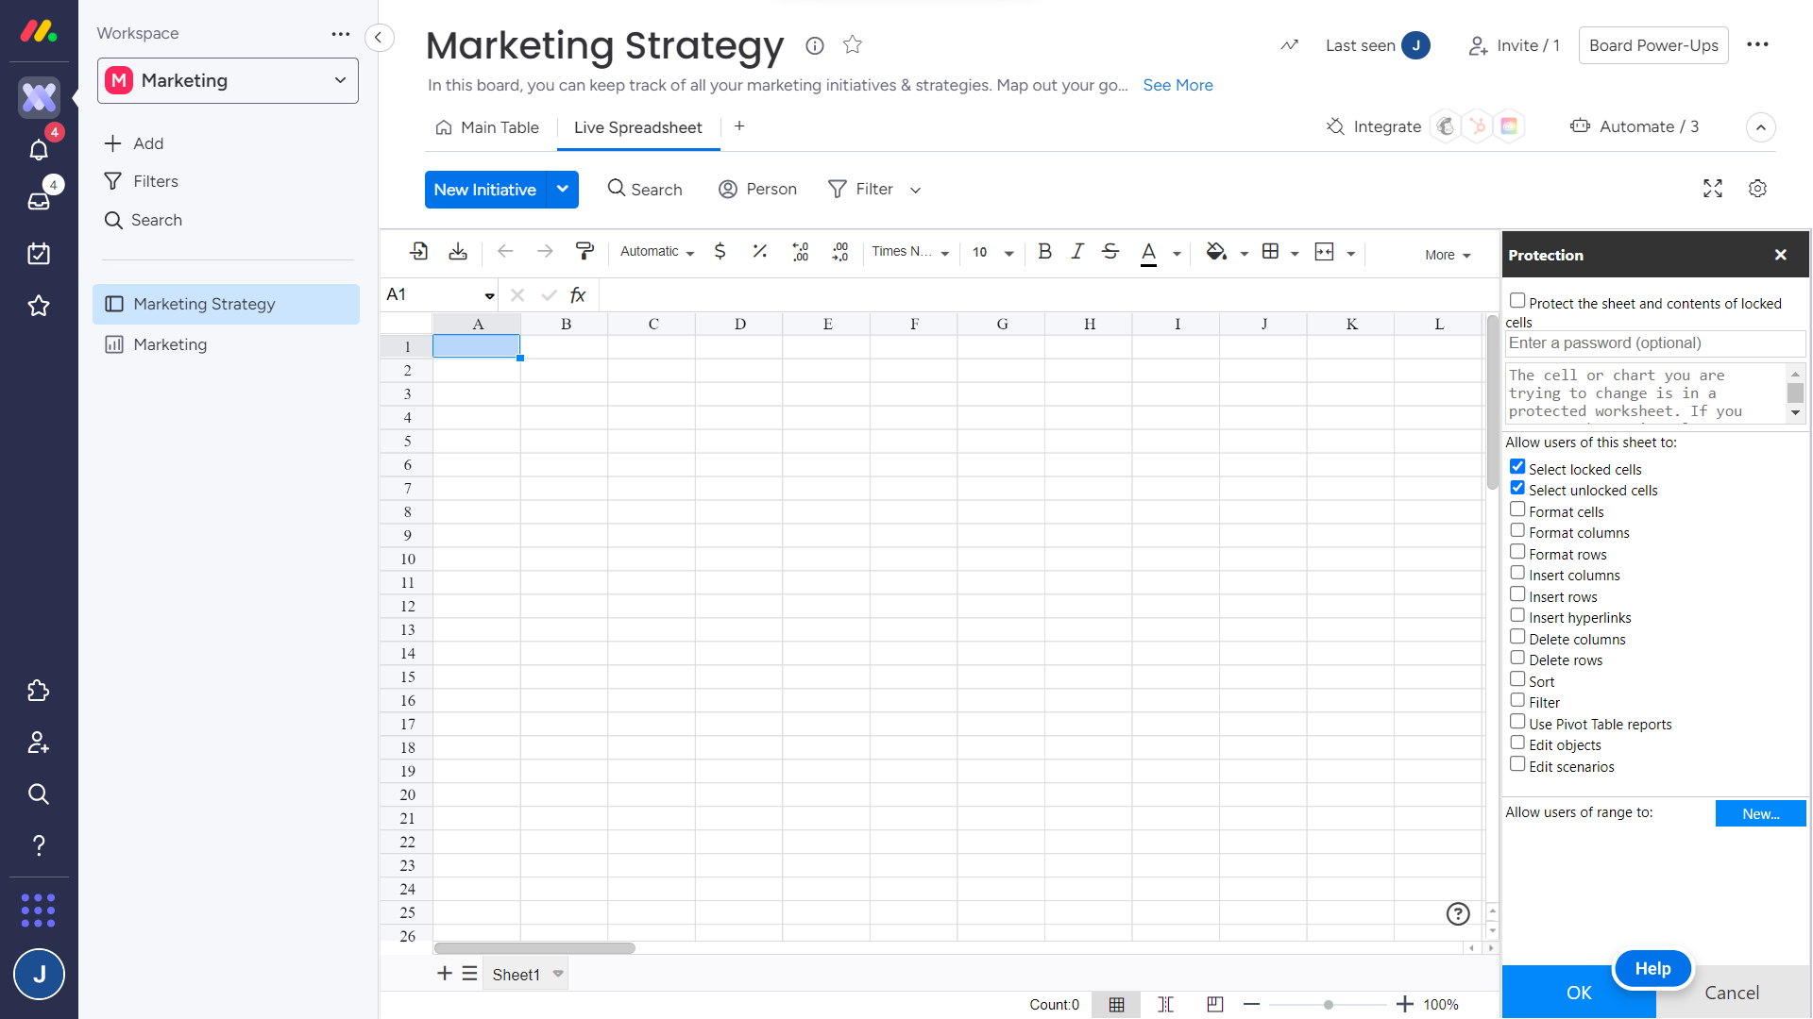Open the font size dropdown
The image size is (1813, 1019).
[x=1008, y=253]
